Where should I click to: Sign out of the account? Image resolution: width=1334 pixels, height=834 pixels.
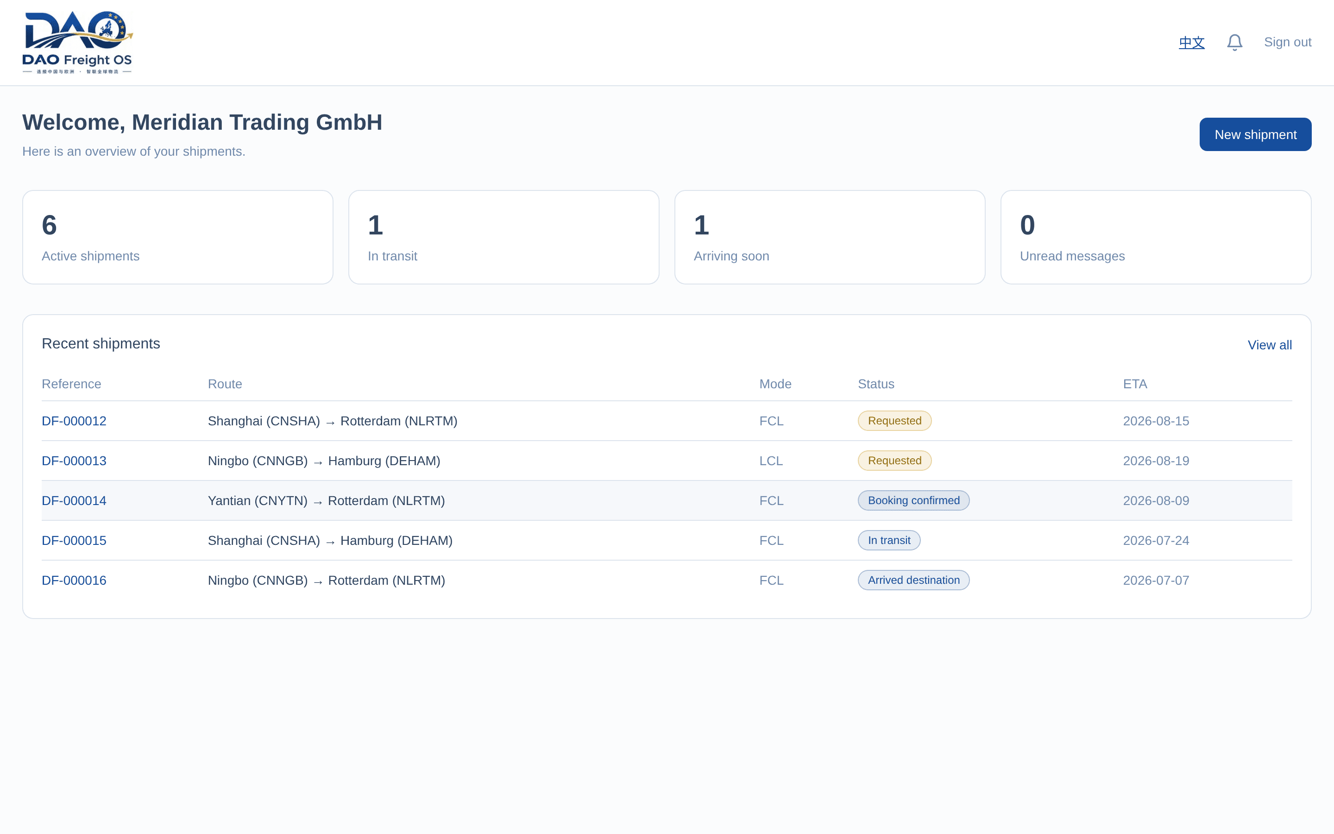pyautogui.click(x=1287, y=43)
